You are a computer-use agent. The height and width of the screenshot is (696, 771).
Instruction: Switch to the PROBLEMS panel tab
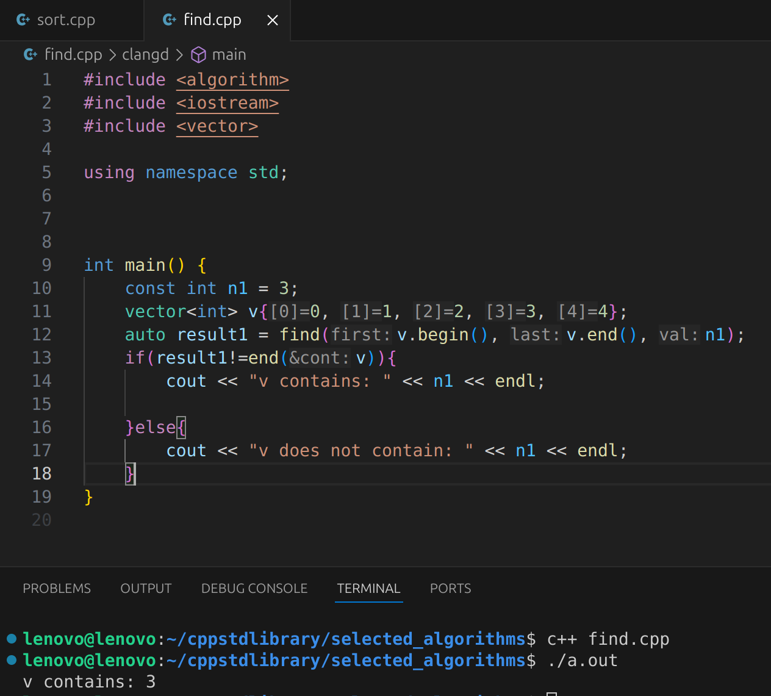click(57, 589)
